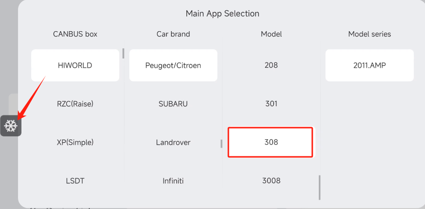425x209 pixels.
Task: Click the Main App Selection title
Action: tap(223, 14)
